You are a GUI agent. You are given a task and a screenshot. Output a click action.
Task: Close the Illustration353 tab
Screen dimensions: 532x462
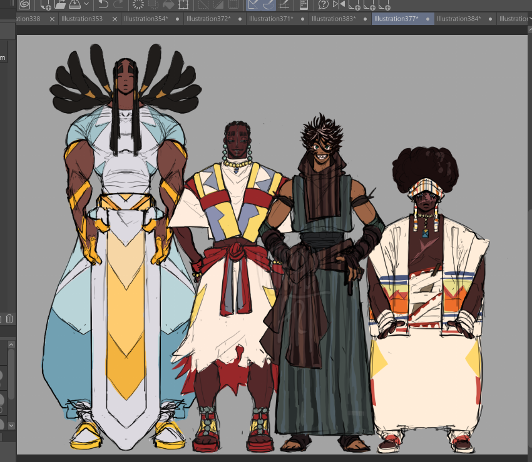tap(115, 19)
